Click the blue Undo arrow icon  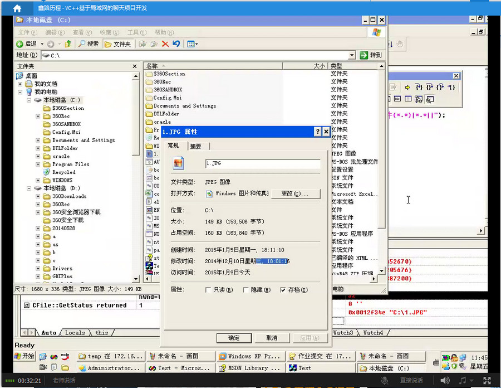[176, 44]
